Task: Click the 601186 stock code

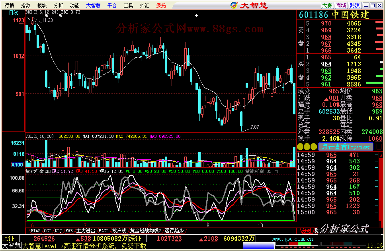Action: pyautogui.click(x=313, y=15)
